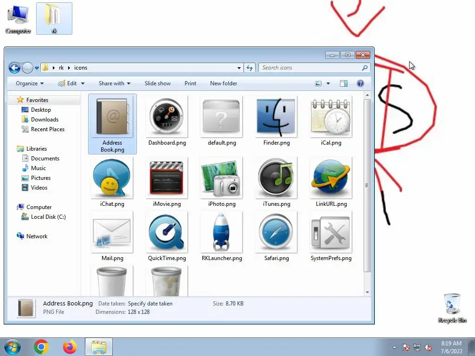475x356 pixels.
Task: Select the iMovie.png file icon
Action: (167, 178)
